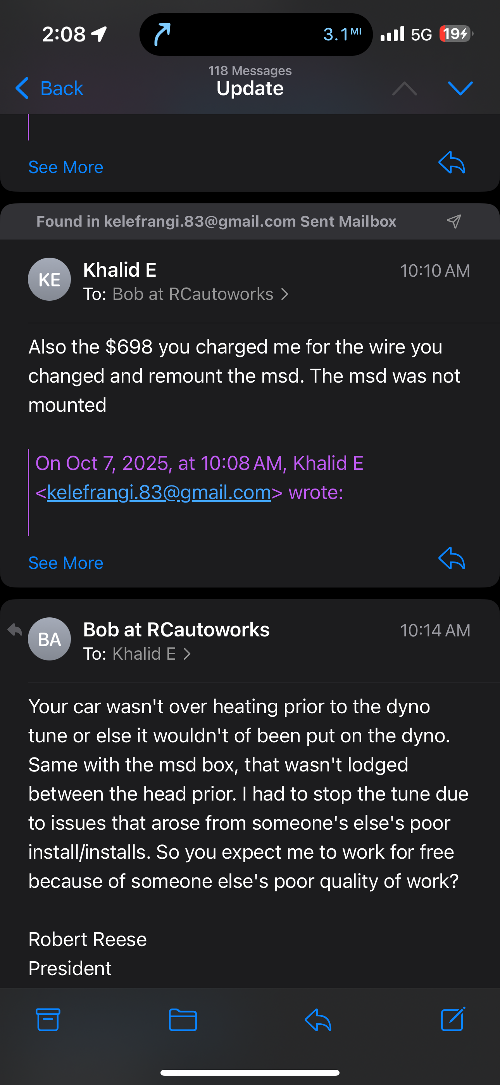500x1085 pixels.
Task: Compose a new message with pencil icon
Action: point(452,1019)
